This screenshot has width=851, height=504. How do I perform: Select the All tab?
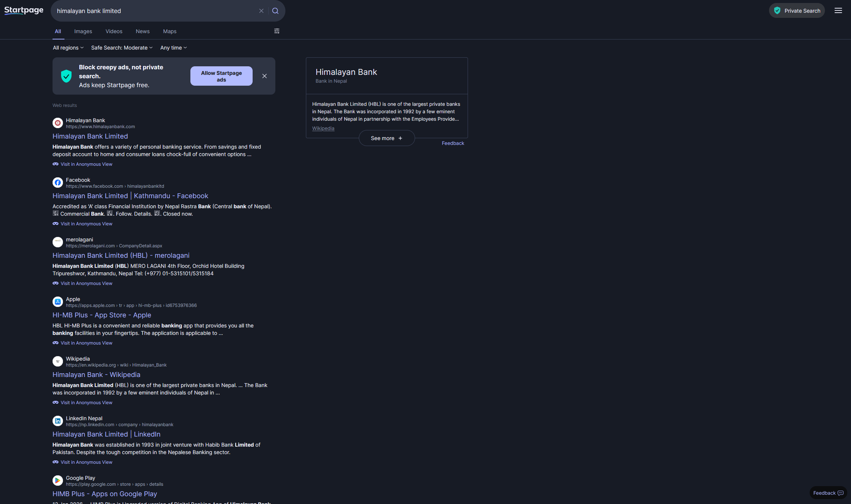58,31
